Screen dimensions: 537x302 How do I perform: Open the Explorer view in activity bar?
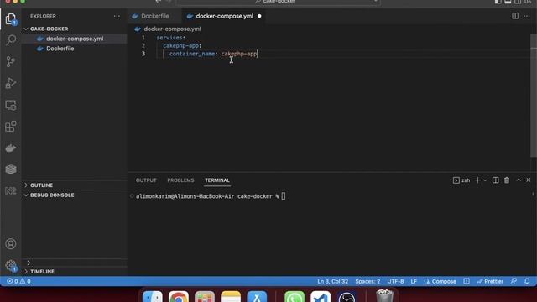pyautogui.click(x=11, y=18)
